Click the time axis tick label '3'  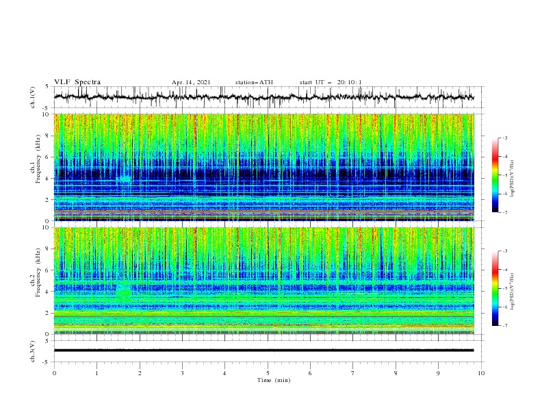tap(182, 373)
